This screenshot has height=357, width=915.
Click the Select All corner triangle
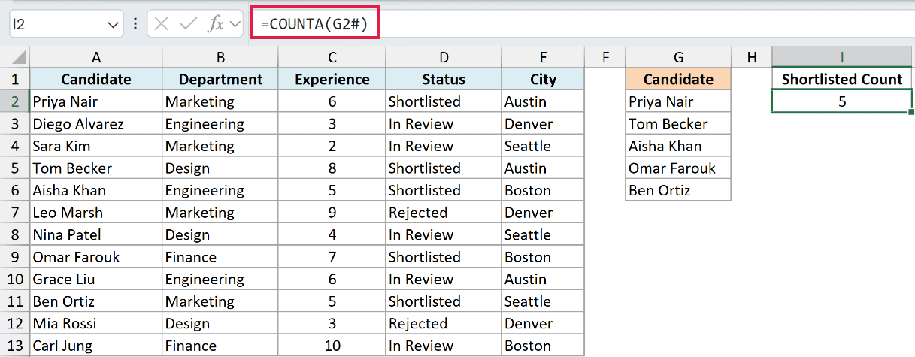click(20, 57)
